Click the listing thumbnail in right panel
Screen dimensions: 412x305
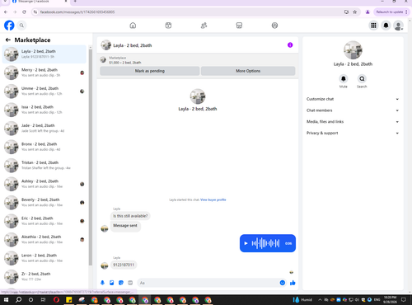pos(353,50)
